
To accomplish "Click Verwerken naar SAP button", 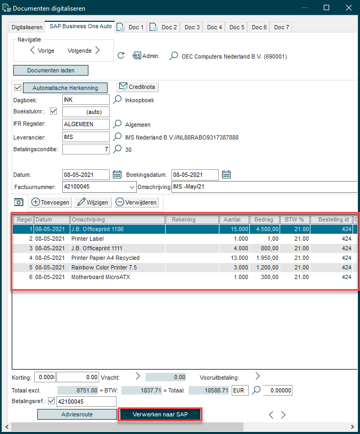I will tap(160, 414).
